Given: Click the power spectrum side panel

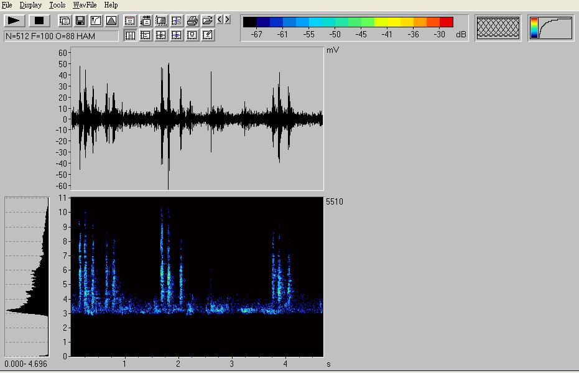Looking at the screenshot, I should point(27,277).
